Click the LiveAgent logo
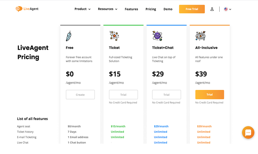Screen dimensions: 258x154 pos(27,9)
